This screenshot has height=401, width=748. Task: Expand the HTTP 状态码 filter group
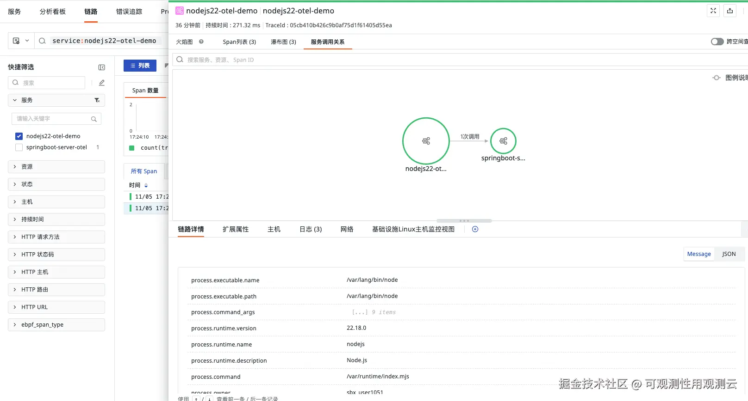pyautogui.click(x=56, y=255)
